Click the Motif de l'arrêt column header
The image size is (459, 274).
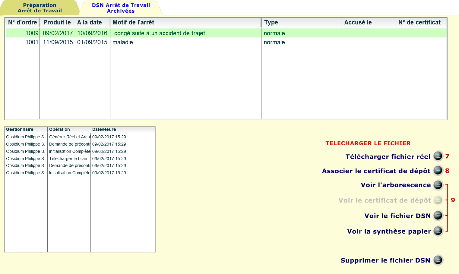point(185,23)
